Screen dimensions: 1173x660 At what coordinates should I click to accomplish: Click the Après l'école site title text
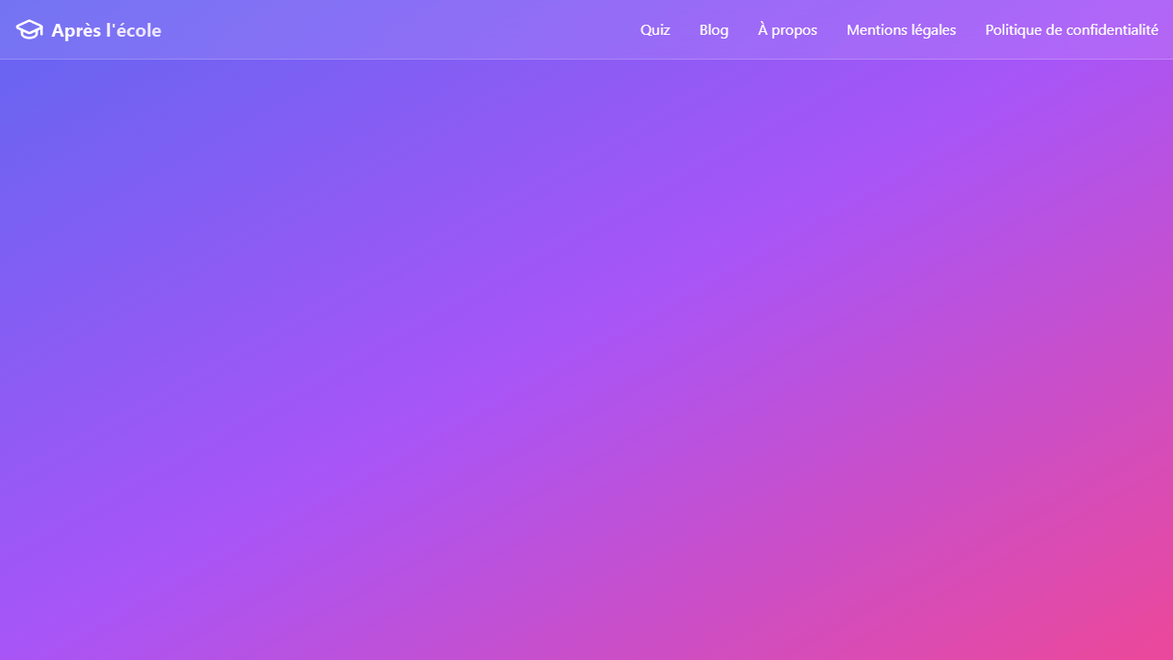point(106,30)
